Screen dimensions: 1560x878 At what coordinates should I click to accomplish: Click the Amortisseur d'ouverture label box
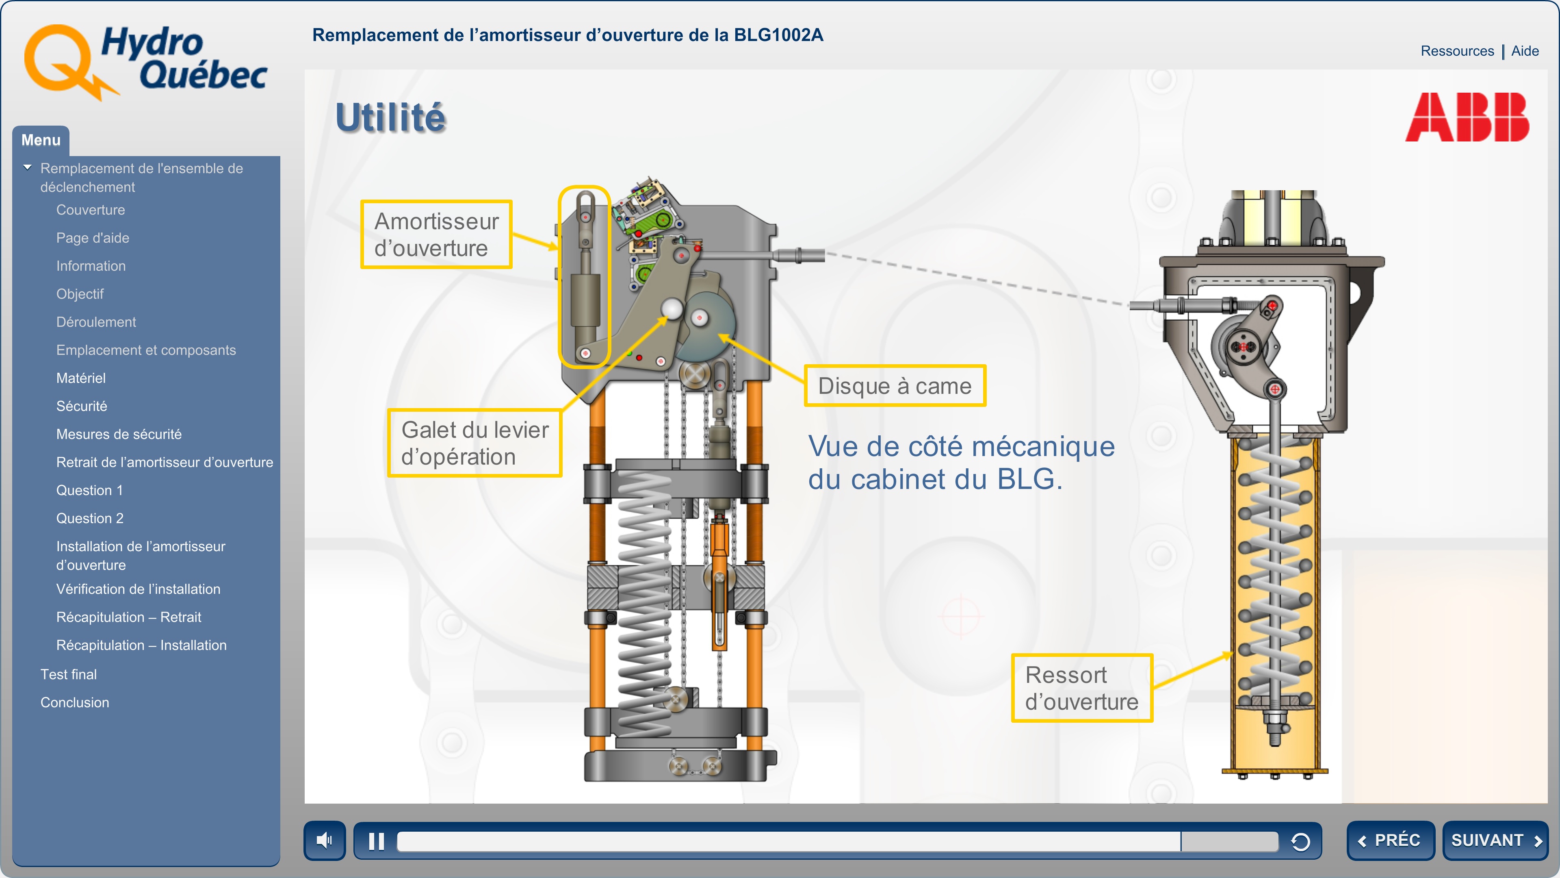point(436,235)
